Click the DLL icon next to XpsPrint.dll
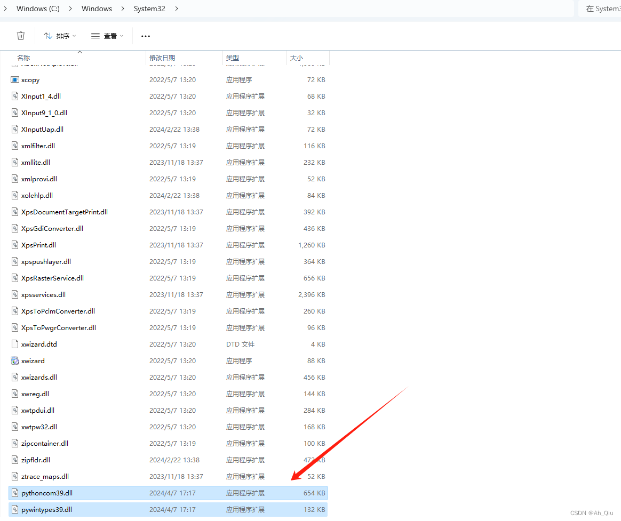Image resolution: width=621 pixels, height=521 pixels. (x=14, y=245)
